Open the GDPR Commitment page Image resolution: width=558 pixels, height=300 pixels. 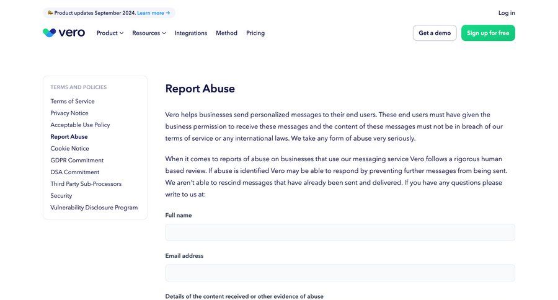pos(77,160)
